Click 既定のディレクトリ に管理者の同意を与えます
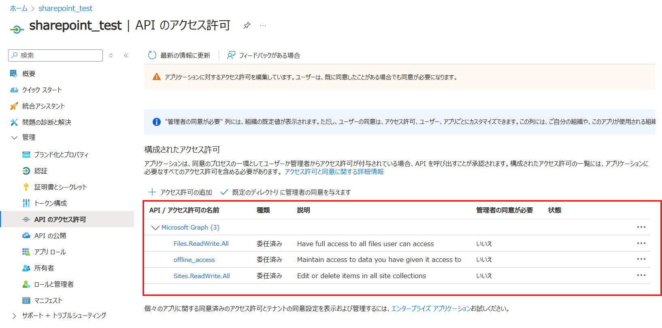This screenshot has height=328, width=662. [x=292, y=192]
